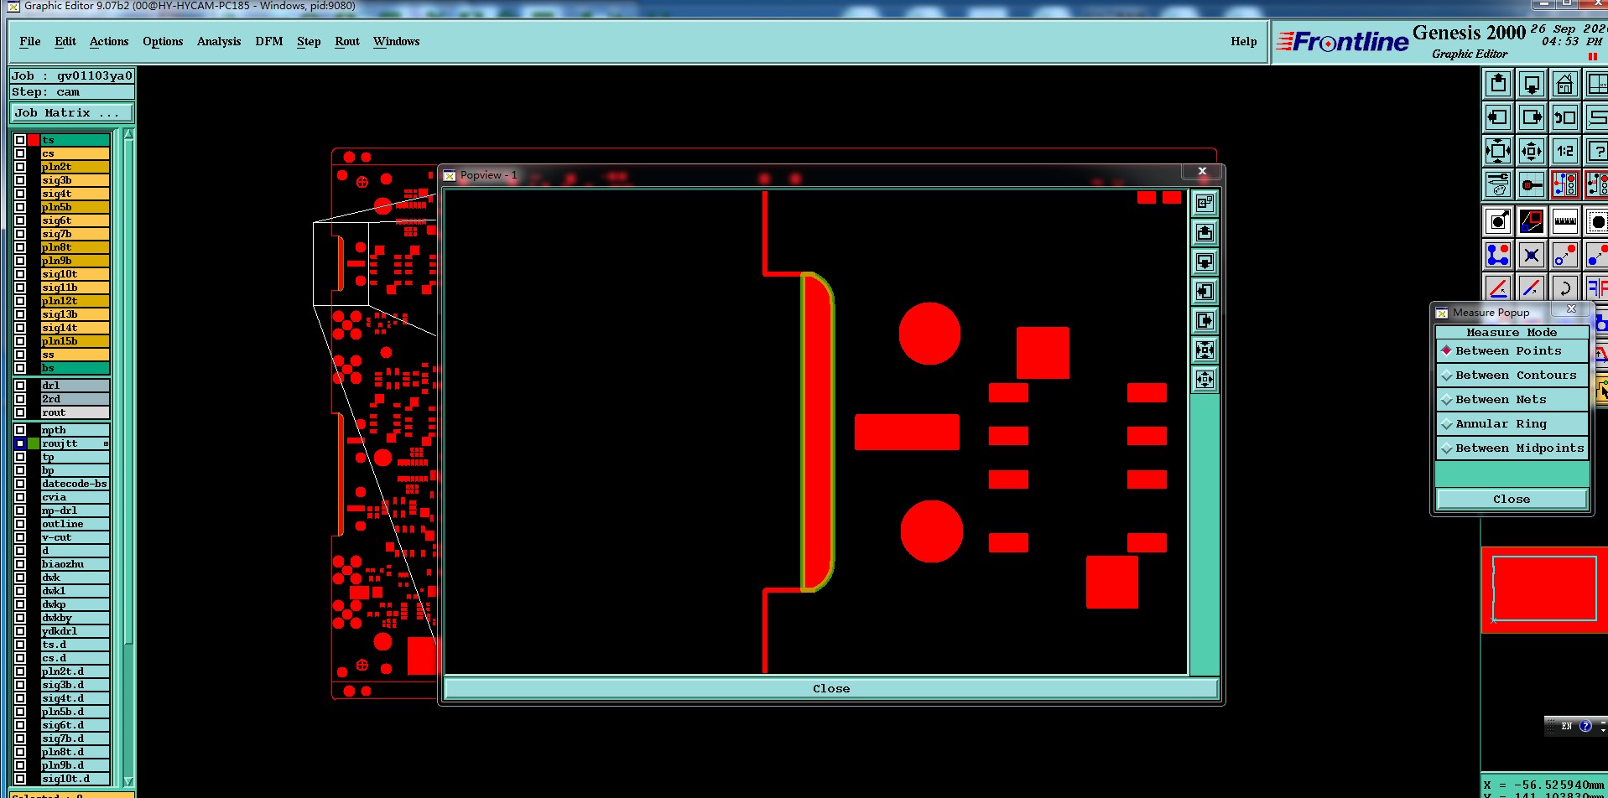
Task: Toggle the checkbox for layer drl
Action: pos(20,386)
